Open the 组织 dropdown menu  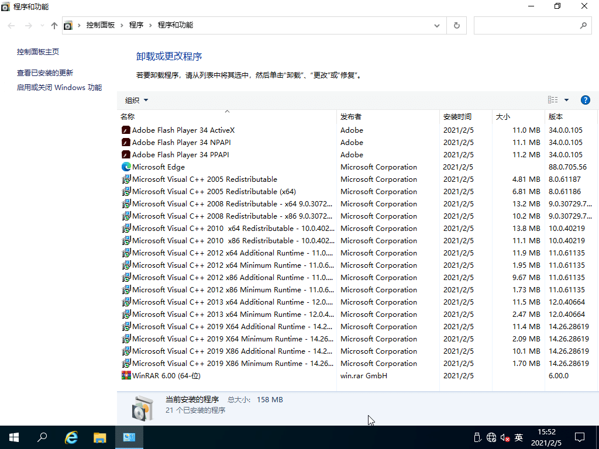pyautogui.click(x=135, y=100)
